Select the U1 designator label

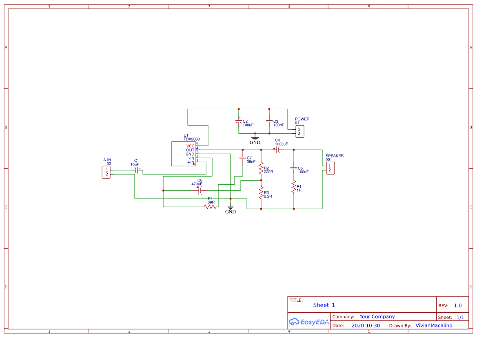tap(186, 135)
